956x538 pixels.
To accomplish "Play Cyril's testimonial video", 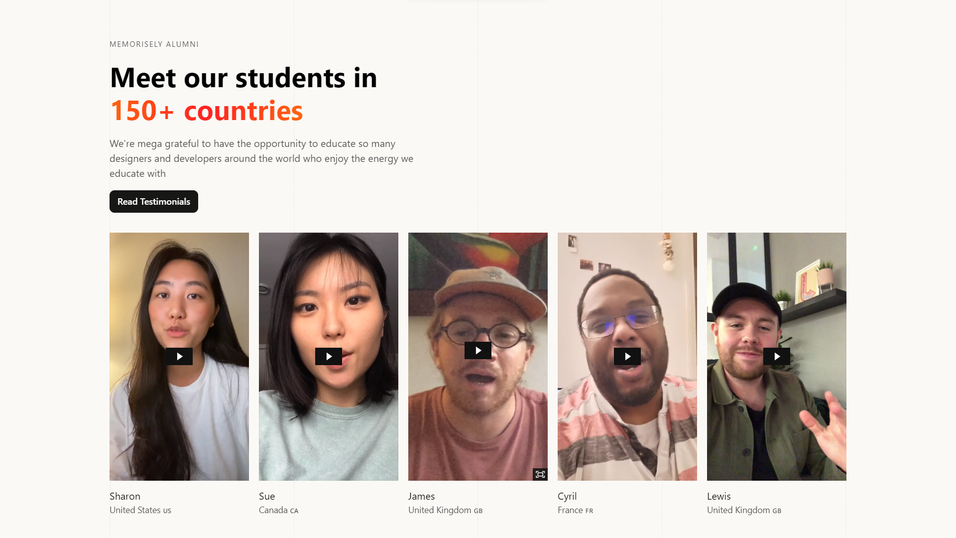I will 627,357.
